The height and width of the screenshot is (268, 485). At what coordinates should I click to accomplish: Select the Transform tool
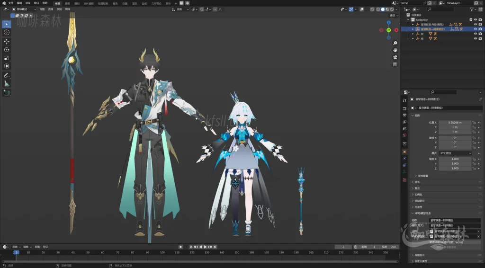tap(7, 66)
